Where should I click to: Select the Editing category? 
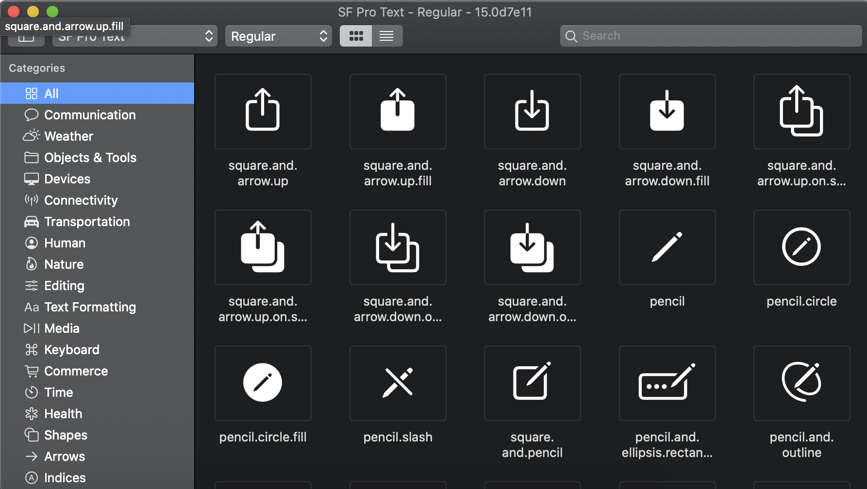pos(97,285)
